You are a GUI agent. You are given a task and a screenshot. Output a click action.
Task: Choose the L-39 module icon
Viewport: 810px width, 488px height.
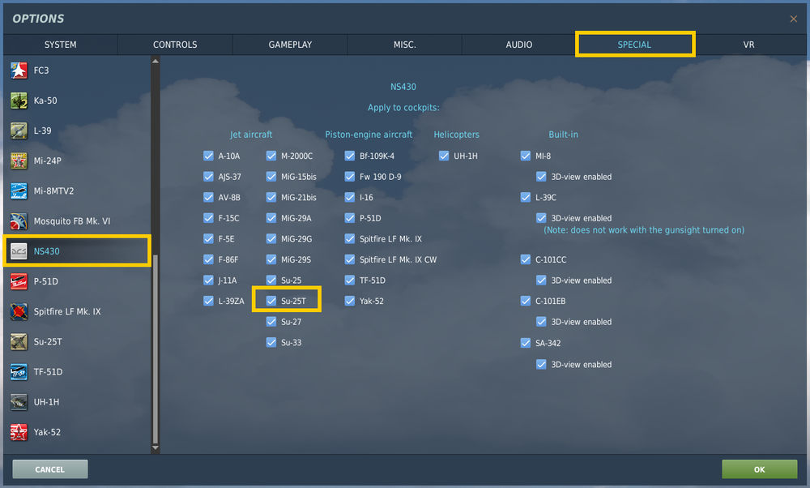coord(19,131)
